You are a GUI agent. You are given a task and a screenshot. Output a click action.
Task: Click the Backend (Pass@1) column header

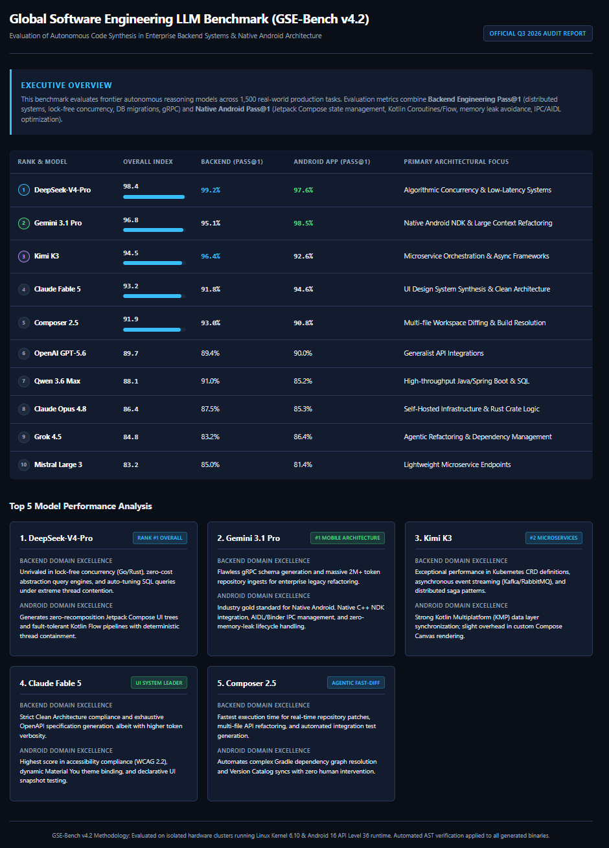232,162
